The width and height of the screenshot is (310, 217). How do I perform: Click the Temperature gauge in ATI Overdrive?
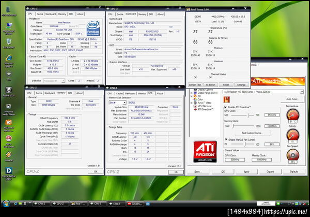click(x=292, y=115)
